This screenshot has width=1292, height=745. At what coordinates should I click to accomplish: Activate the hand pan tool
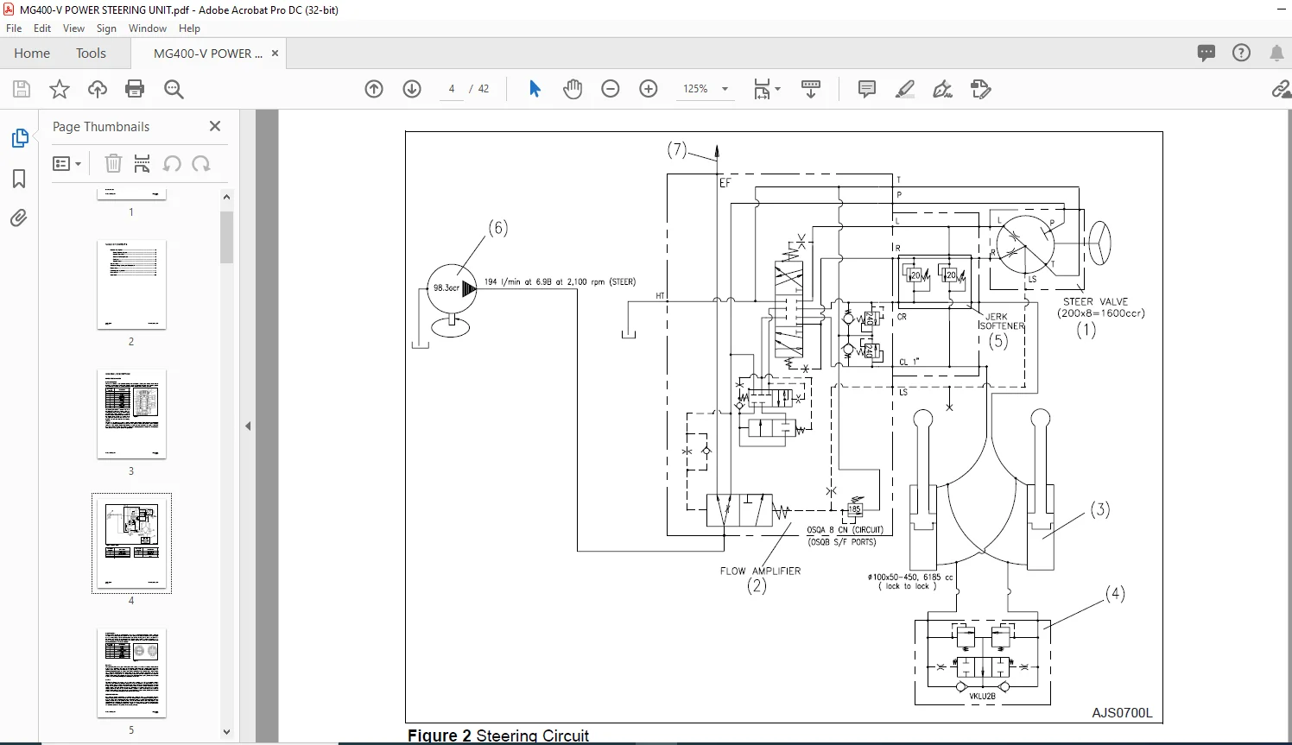[x=572, y=89]
